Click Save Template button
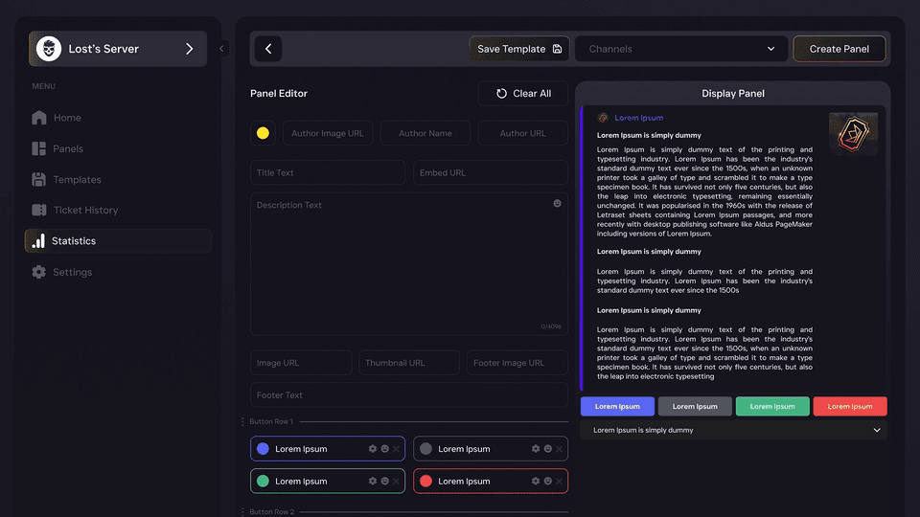Image resolution: width=920 pixels, height=517 pixels. point(518,49)
